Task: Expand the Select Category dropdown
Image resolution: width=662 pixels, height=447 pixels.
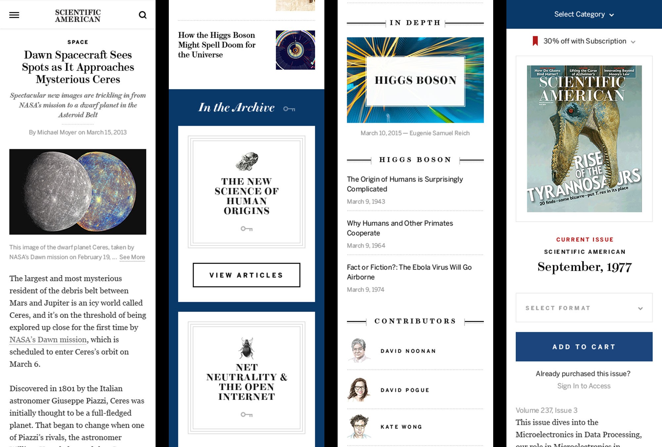Action: point(584,14)
